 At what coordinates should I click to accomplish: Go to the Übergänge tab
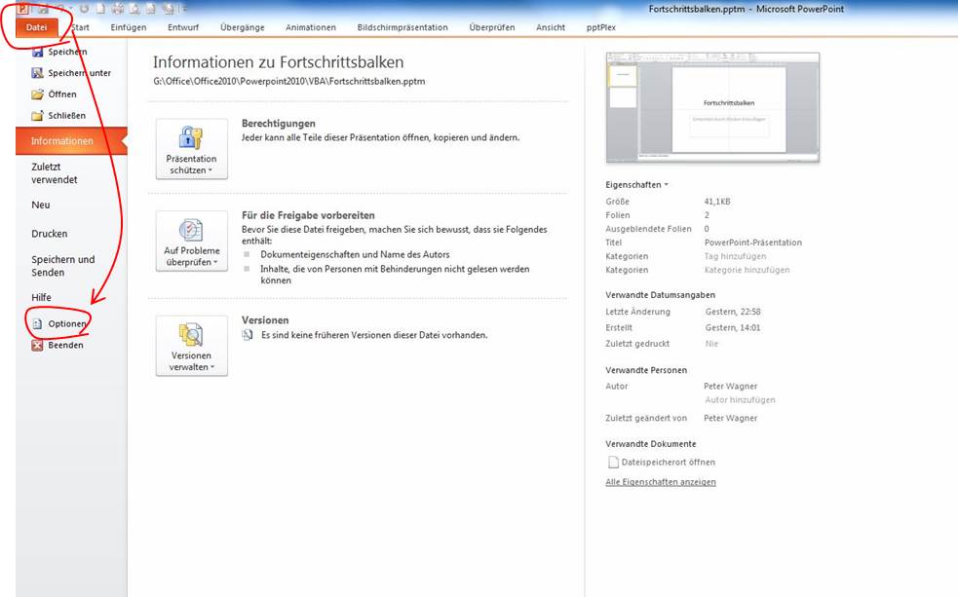pyautogui.click(x=243, y=27)
